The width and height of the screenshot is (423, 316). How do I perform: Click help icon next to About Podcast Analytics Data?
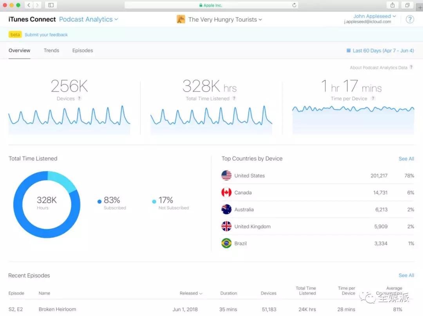click(411, 67)
